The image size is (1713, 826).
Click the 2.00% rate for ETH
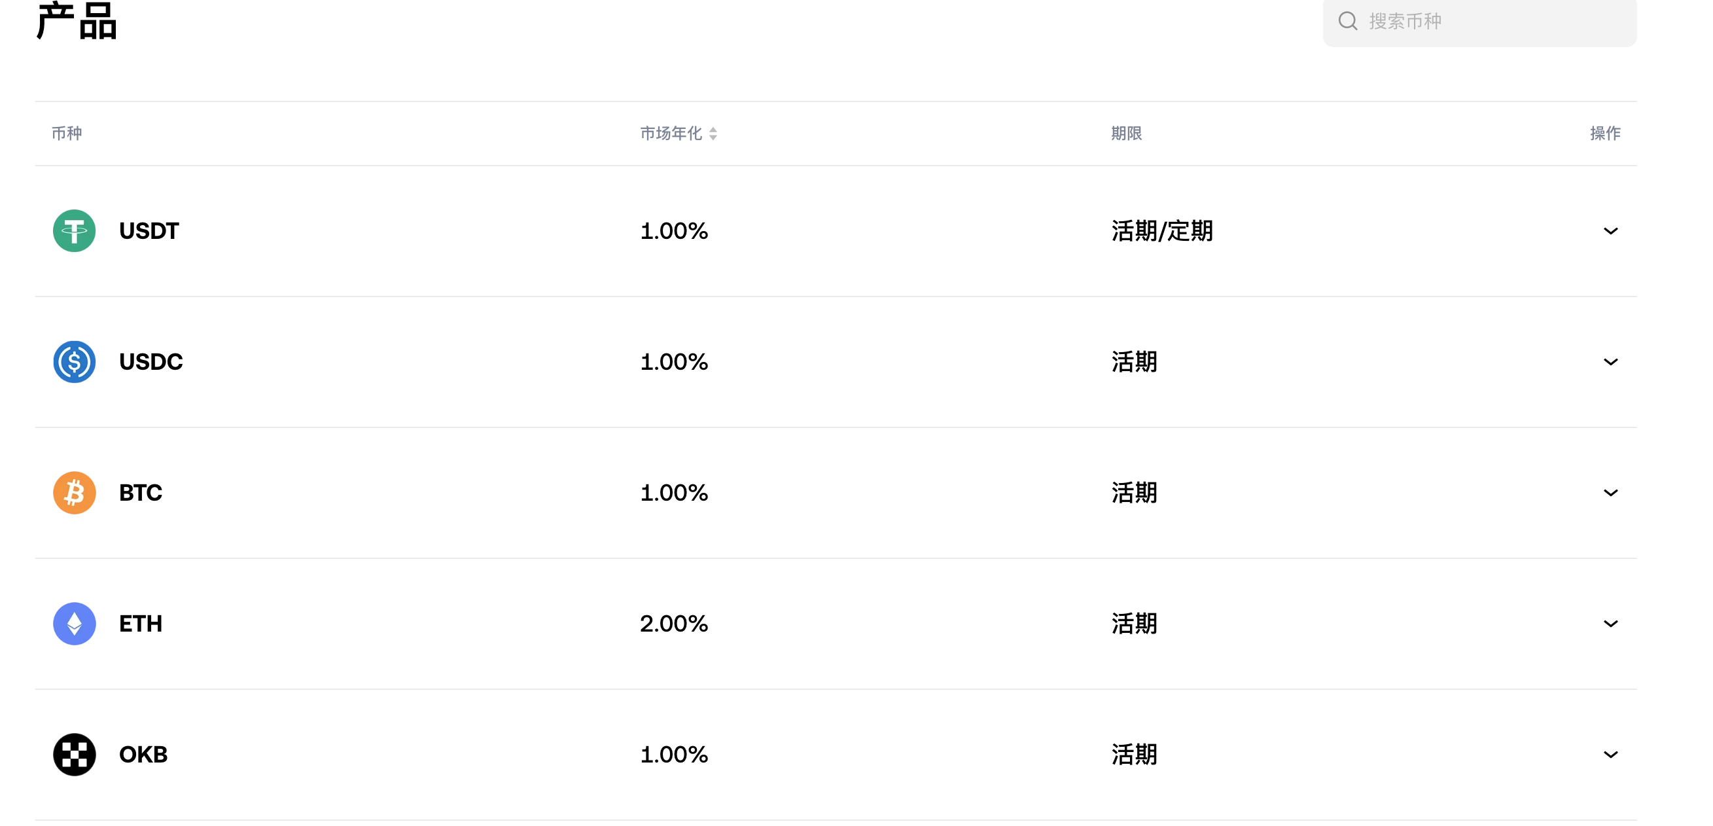[x=674, y=624]
